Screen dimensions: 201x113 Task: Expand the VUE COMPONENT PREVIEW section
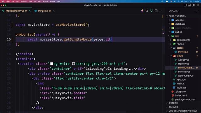[183, 111]
